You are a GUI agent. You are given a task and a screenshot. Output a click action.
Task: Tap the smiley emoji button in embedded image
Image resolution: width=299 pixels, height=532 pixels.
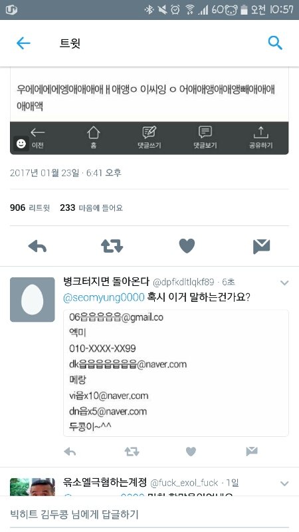point(21,144)
